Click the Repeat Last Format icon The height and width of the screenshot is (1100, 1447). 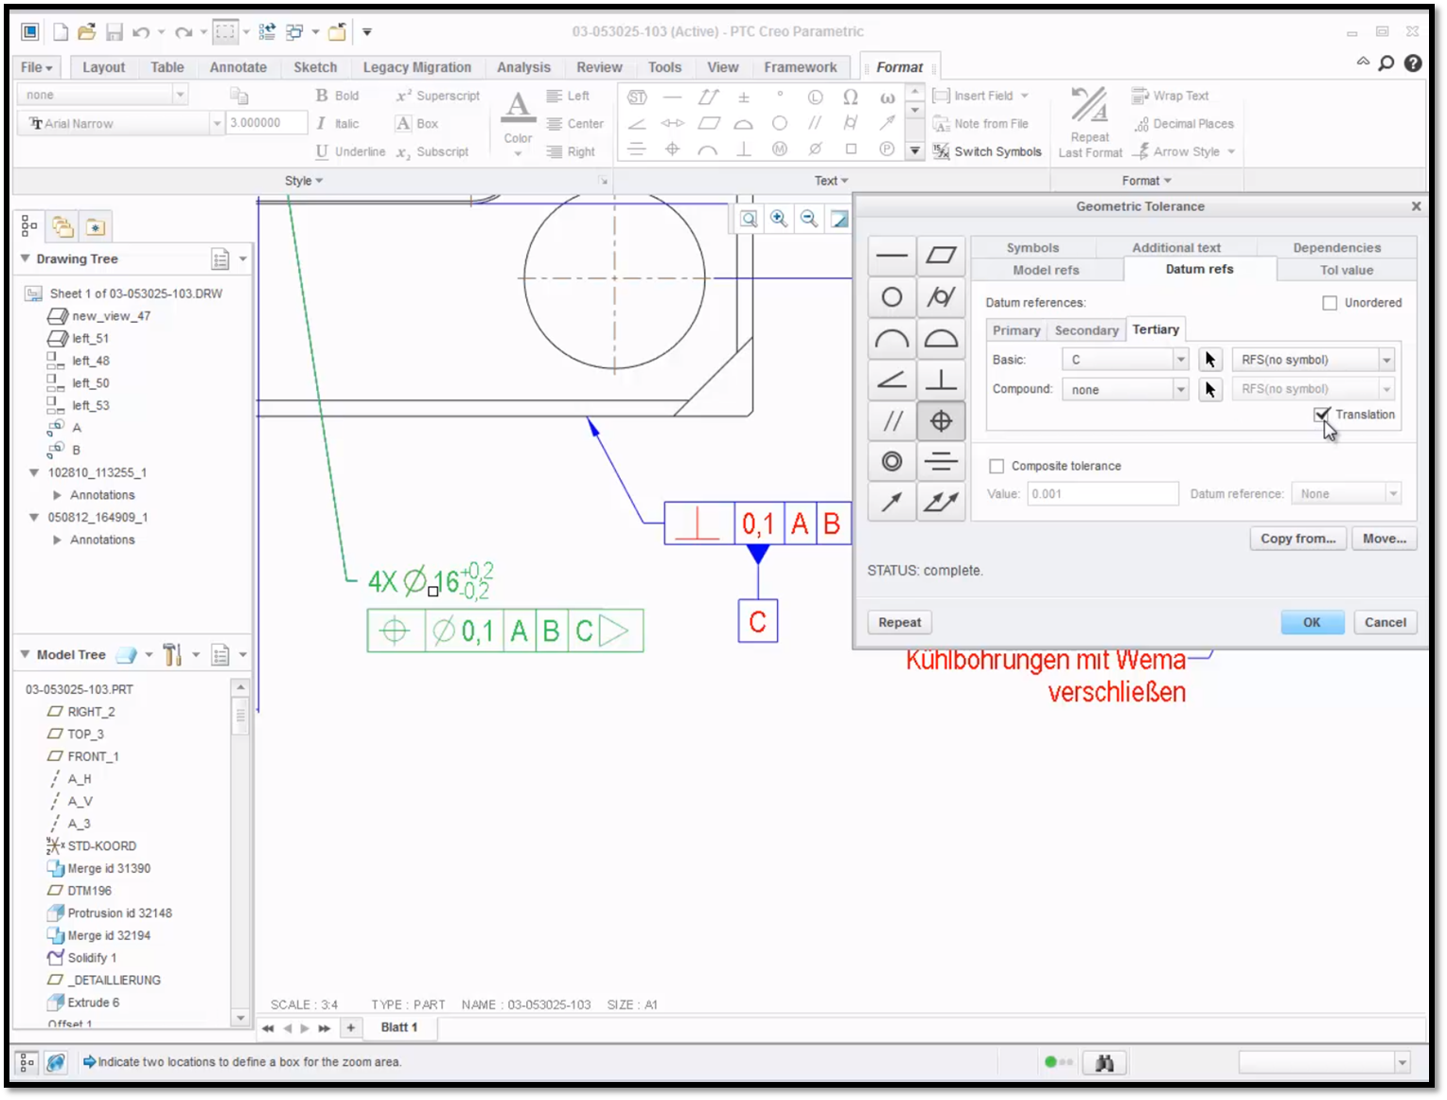[1090, 123]
